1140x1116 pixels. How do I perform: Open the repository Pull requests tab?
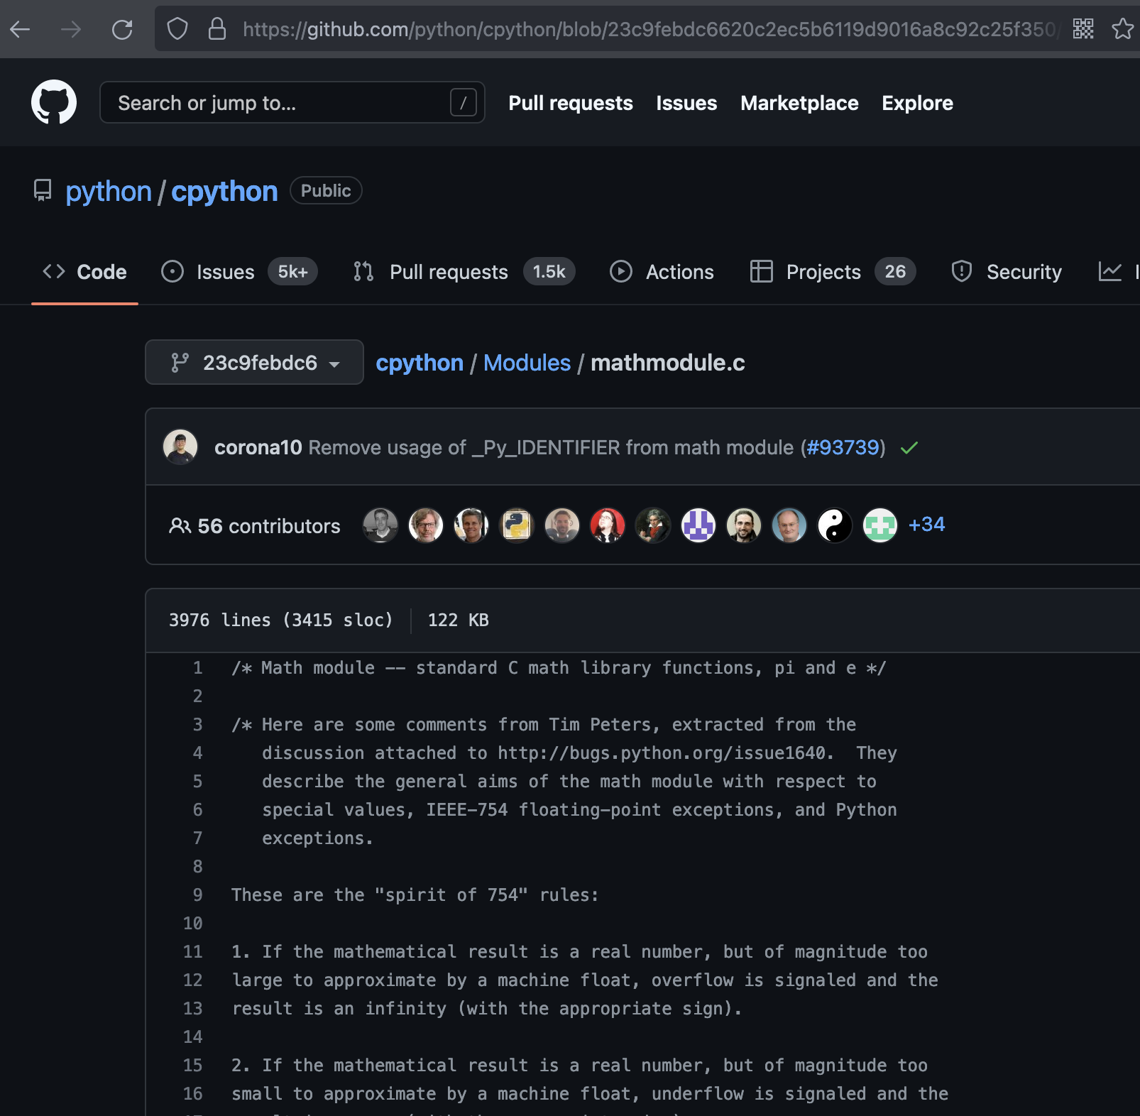tap(464, 272)
